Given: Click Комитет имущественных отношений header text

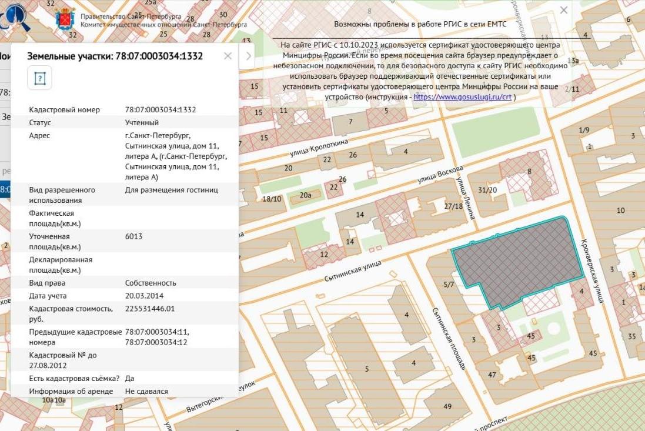Looking at the screenshot, I should (x=163, y=25).
